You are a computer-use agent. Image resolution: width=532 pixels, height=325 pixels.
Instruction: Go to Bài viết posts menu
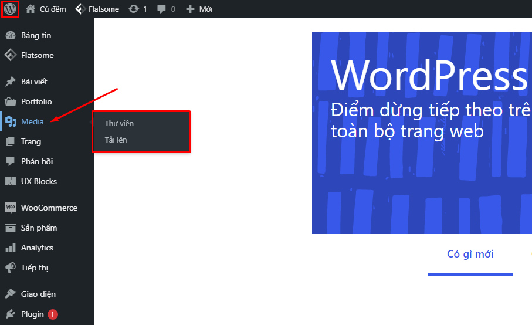[34, 82]
